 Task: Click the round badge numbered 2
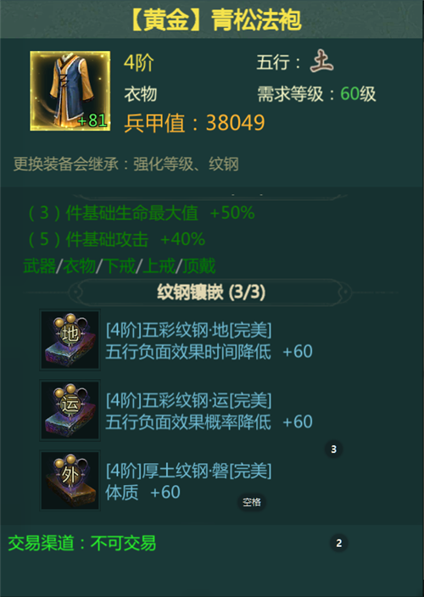(338, 543)
